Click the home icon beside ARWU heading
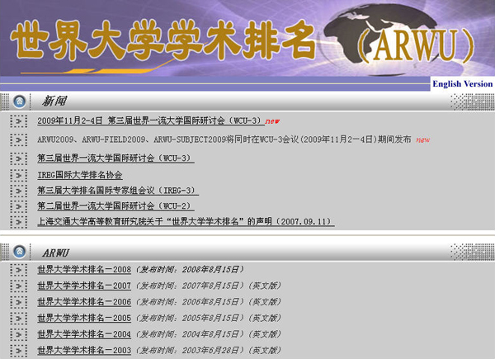This screenshot has width=495, height=359. tap(20, 252)
